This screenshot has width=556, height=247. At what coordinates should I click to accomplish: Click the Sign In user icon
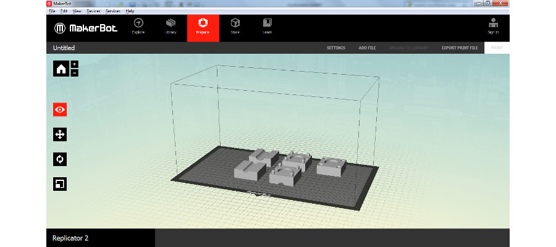pos(493,26)
